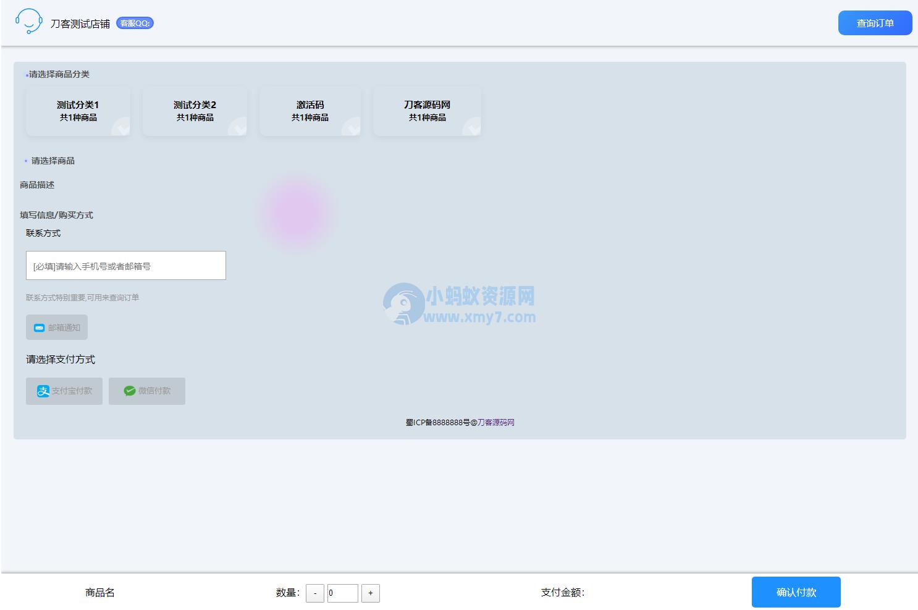Click the 客服QQ badge
Image resolution: width=918 pixels, height=610 pixels.
tap(135, 23)
